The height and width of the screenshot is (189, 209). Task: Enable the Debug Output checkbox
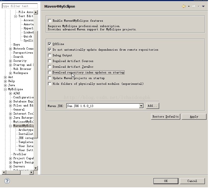click(50, 55)
